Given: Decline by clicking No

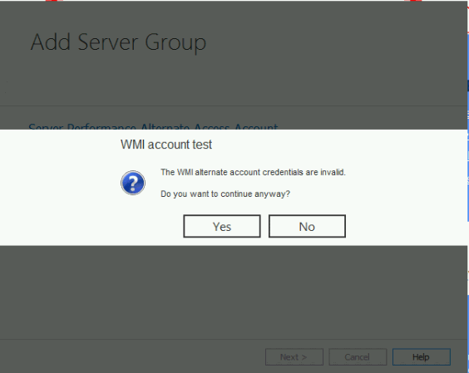Looking at the screenshot, I should (307, 226).
